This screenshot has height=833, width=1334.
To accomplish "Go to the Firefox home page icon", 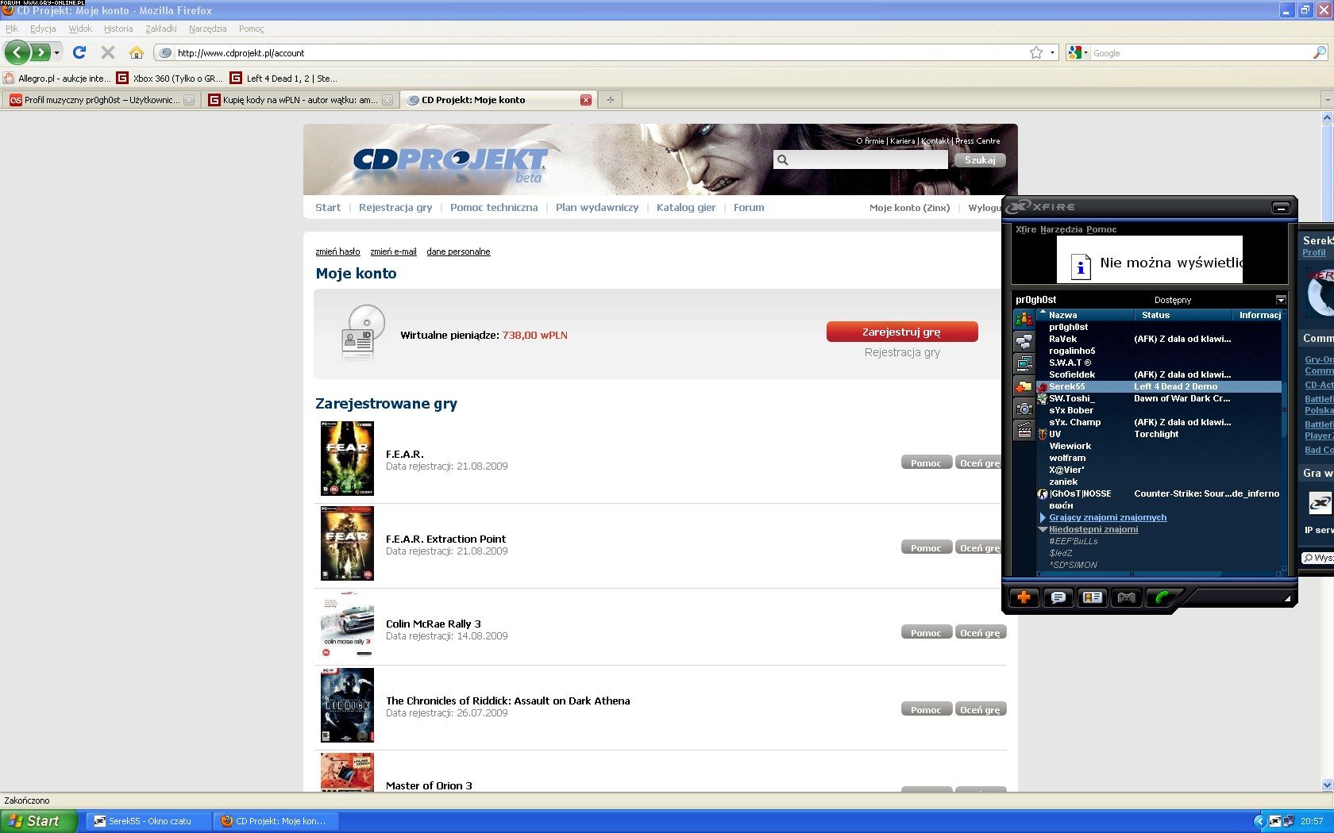I will (137, 52).
